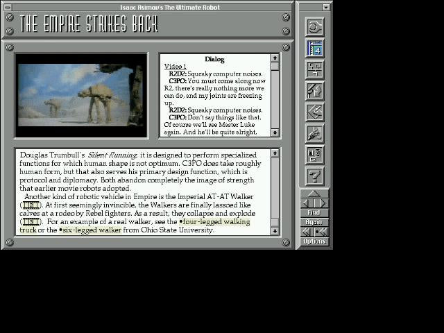This screenshot has width=444, height=333.
Task: Open the Options menu at sidebar bottom
Action: click(314, 241)
